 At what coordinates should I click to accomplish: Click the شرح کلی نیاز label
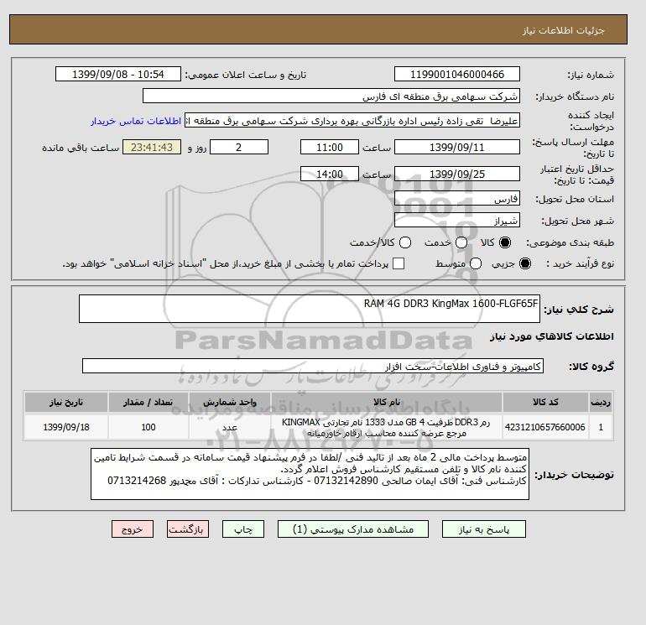[x=579, y=310]
